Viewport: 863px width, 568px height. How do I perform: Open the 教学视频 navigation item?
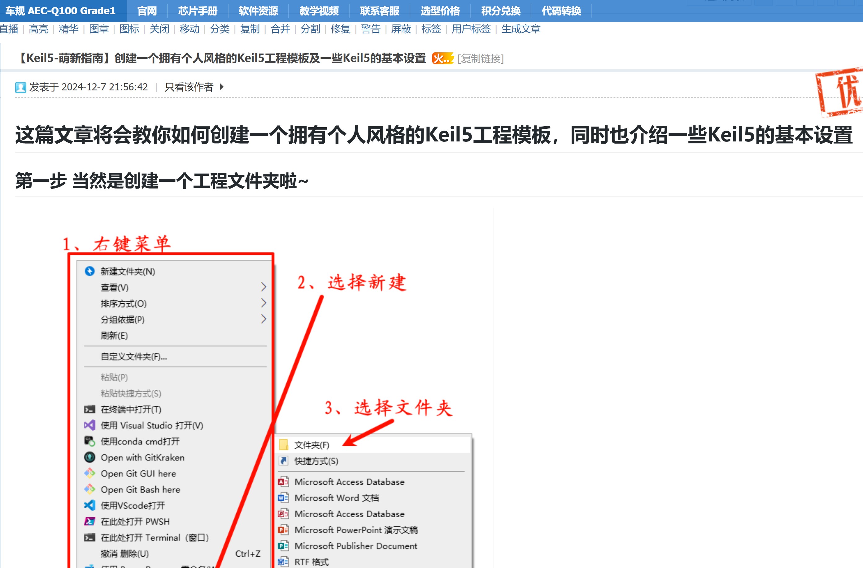[x=319, y=11]
